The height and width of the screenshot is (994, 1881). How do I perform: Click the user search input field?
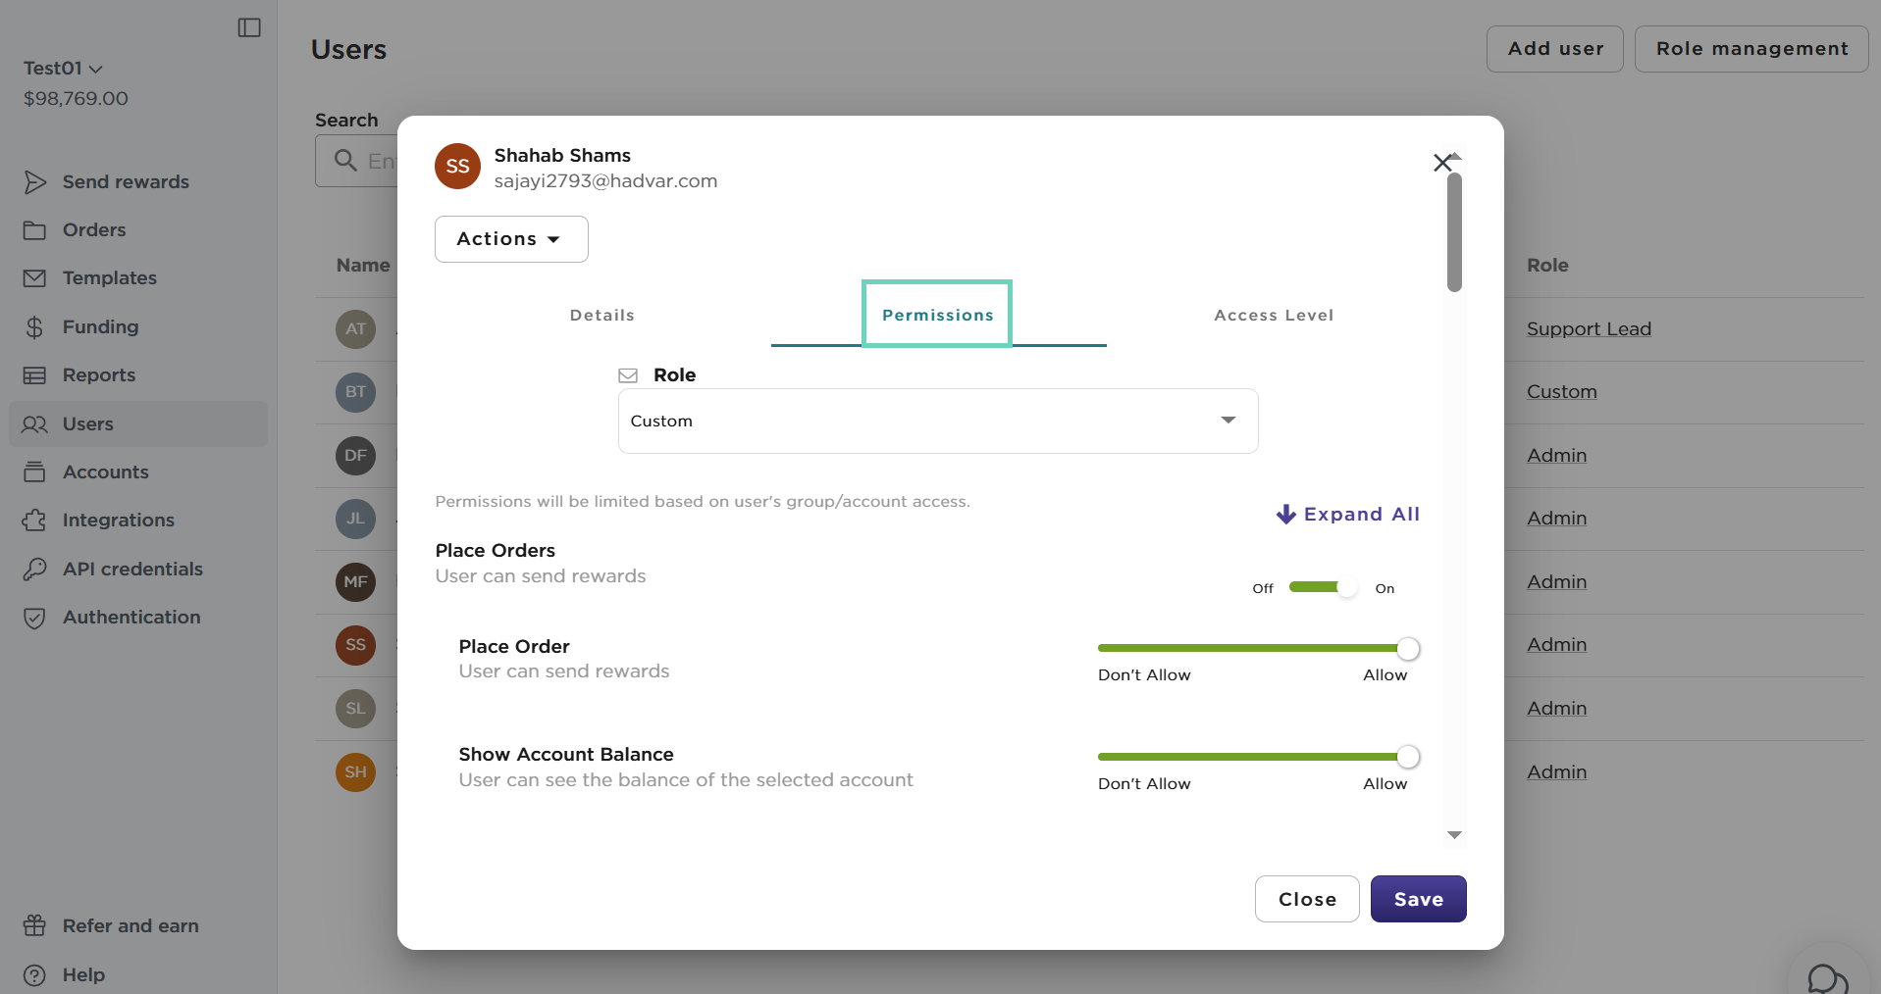[x=356, y=161]
